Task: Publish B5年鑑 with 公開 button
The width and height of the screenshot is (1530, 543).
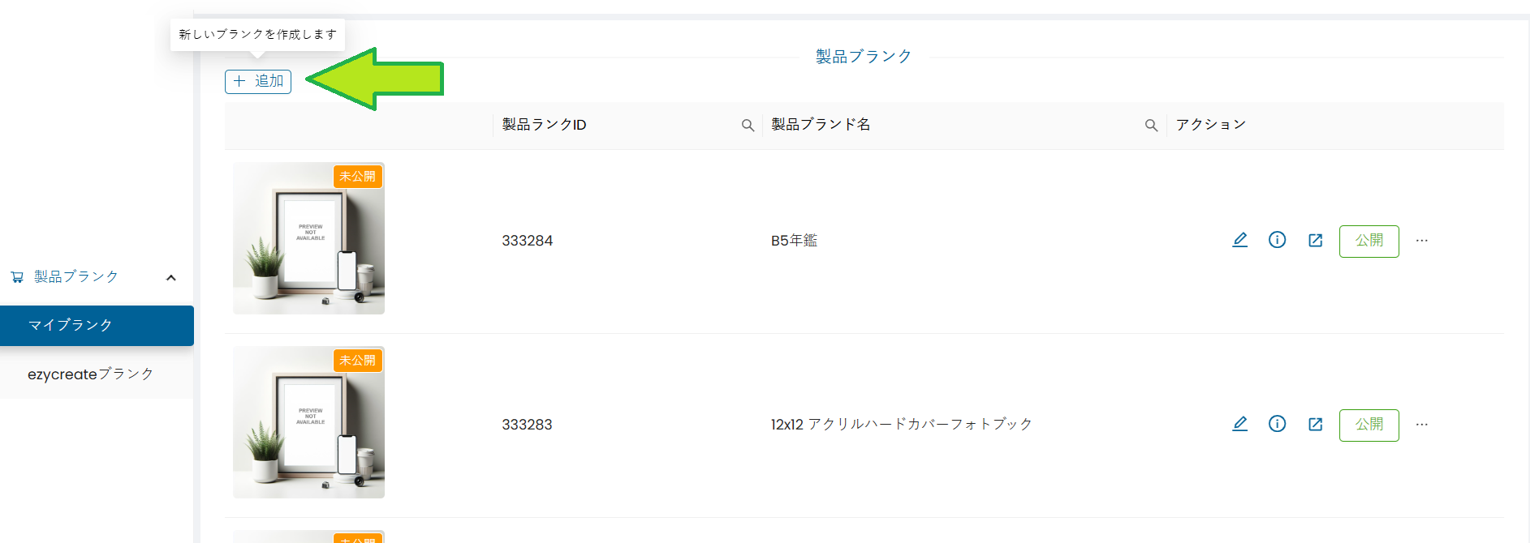Action: [x=1368, y=241]
